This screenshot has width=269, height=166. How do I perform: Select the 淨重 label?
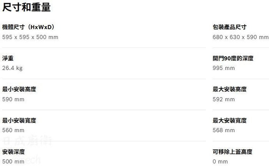pyautogui.click(x=8, y=58)
